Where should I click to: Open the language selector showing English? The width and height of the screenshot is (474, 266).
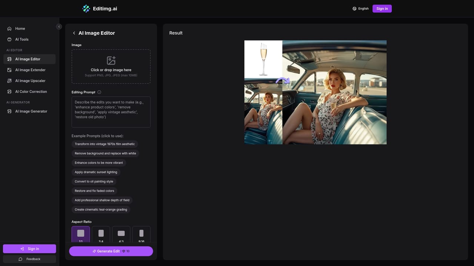(361, 8)
